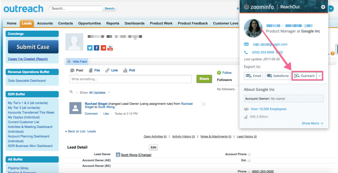Click the email envelope icon in ReachOut
The height and width of the screenshot is (173, 338).
coord(246,44)
